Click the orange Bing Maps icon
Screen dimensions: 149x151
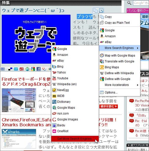[102, 67]
